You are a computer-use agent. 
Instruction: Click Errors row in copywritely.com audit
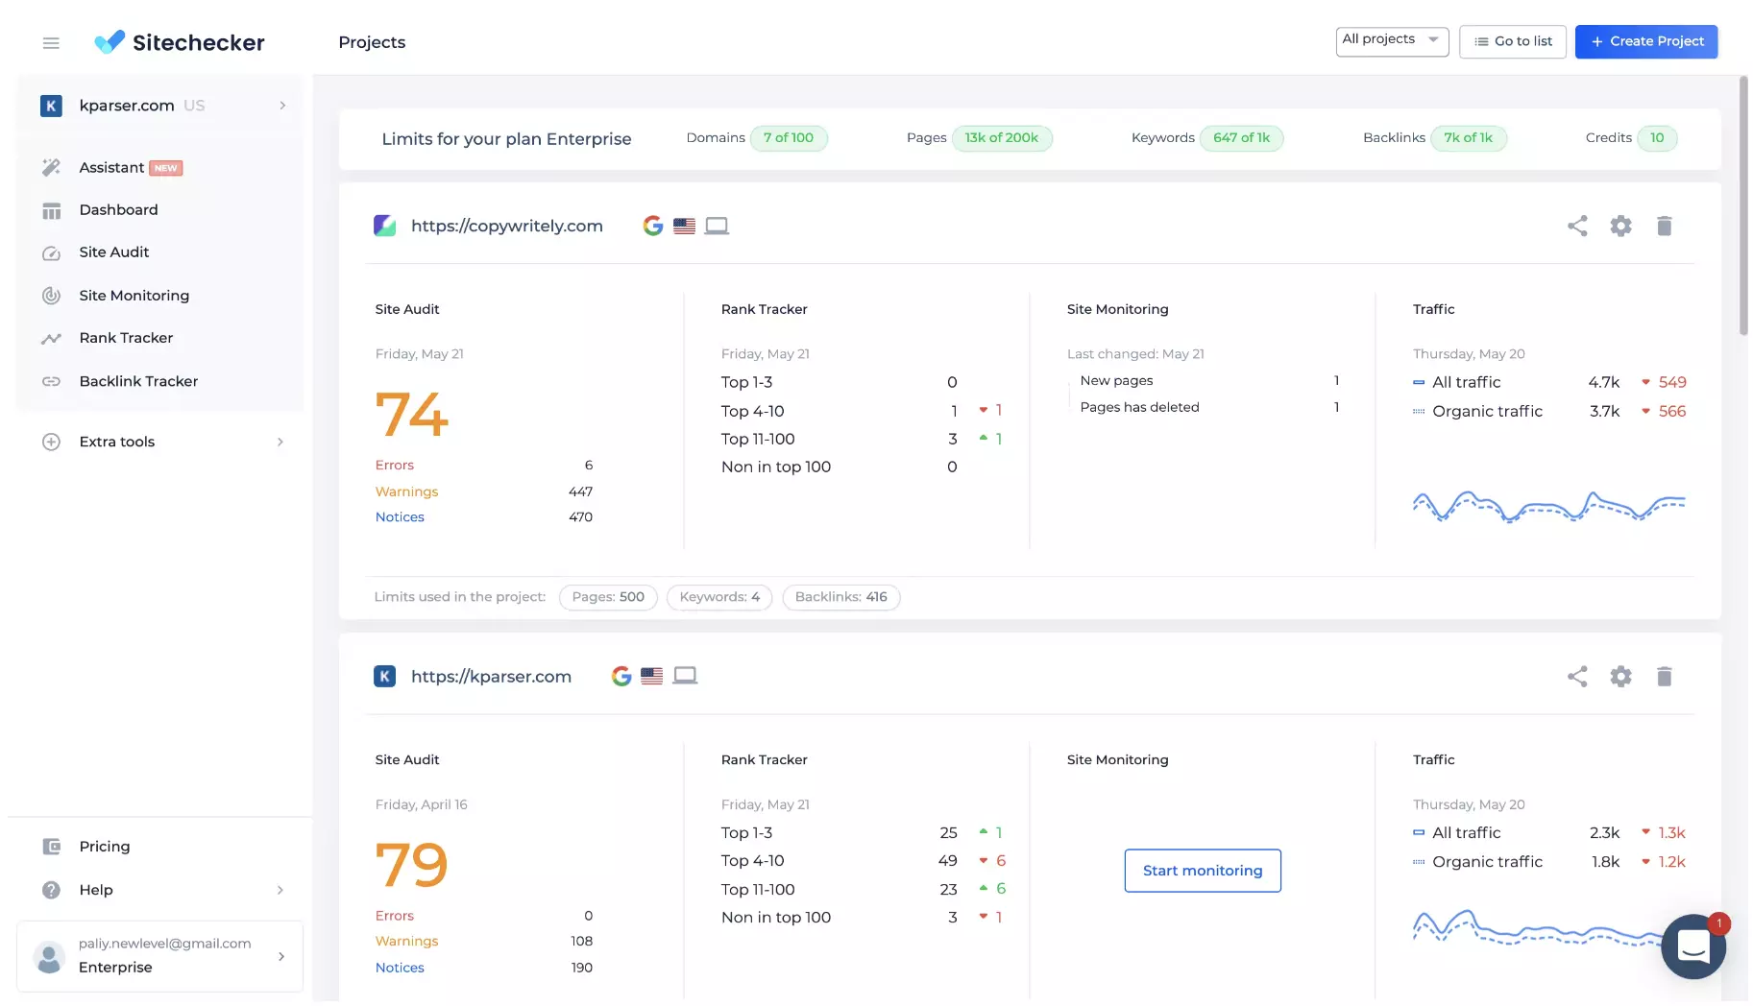pos(484,466)
